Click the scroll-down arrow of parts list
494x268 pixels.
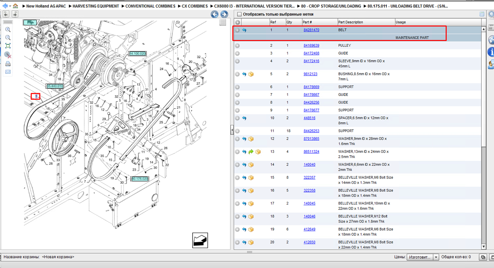pyautogui.click(x=483, y=247)
